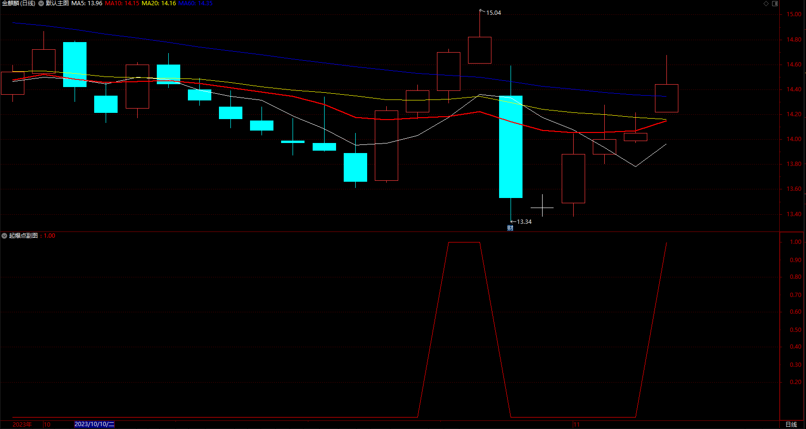Click the 金麒麟(日线) stock title
Image resolution: width=806 pixels, height=429 pixels.
click(x=19, y=3)
